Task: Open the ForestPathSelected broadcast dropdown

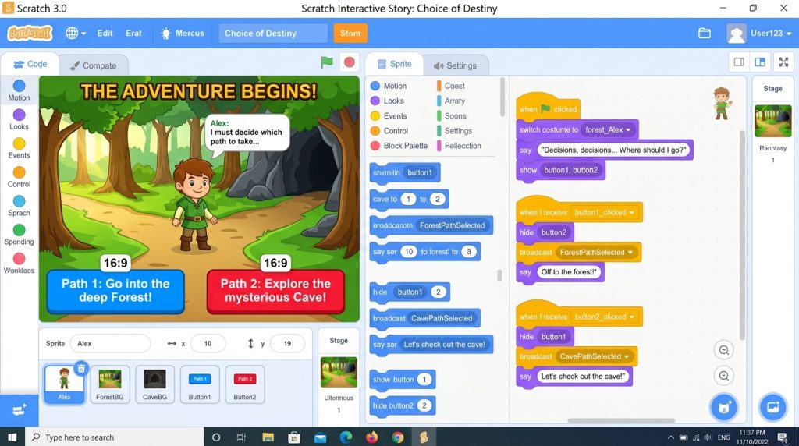Action: pyautogui.click(x=630, y=252)
